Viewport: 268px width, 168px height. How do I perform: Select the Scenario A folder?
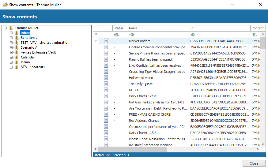29,47
